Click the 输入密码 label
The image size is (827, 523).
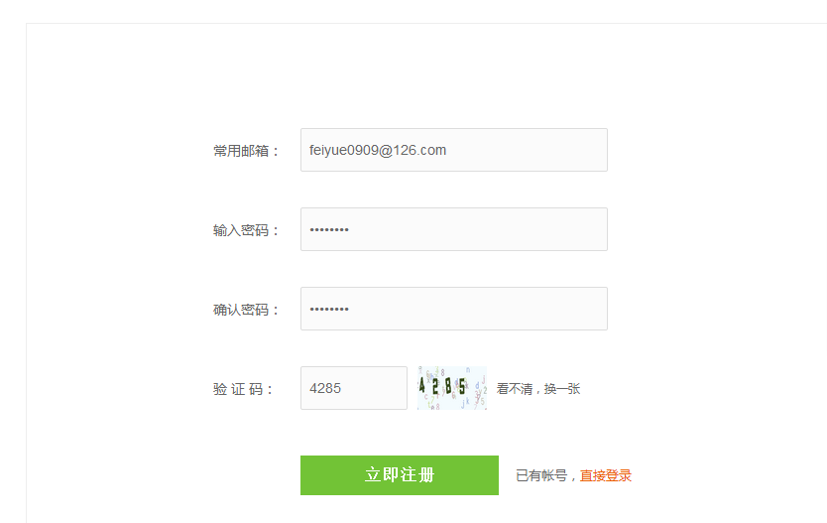(246, 230)
